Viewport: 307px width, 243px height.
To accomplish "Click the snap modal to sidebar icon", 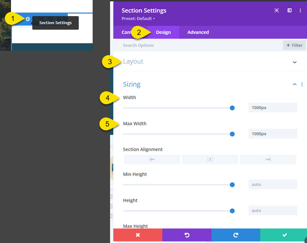I will [289, 10].
